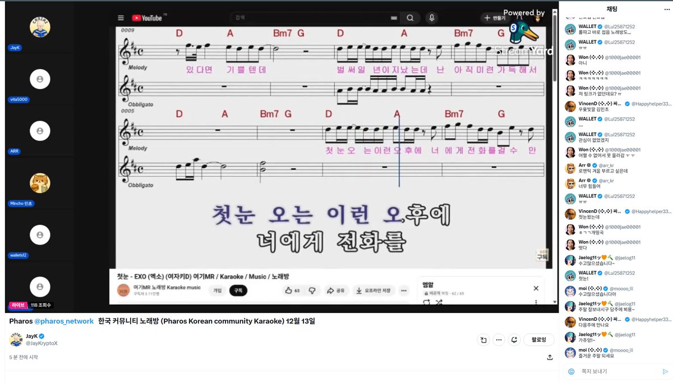
Task: Click the @JayKryptoX handle
Action: [x=42, y=343]
